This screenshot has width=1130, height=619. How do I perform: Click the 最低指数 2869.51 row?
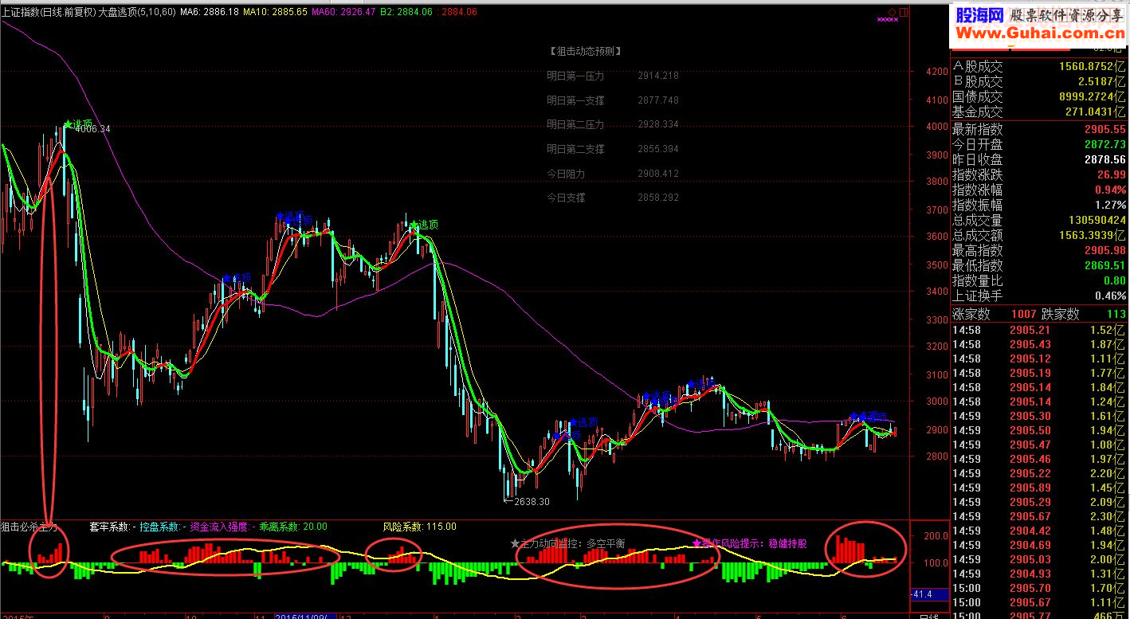[1039, 265]
